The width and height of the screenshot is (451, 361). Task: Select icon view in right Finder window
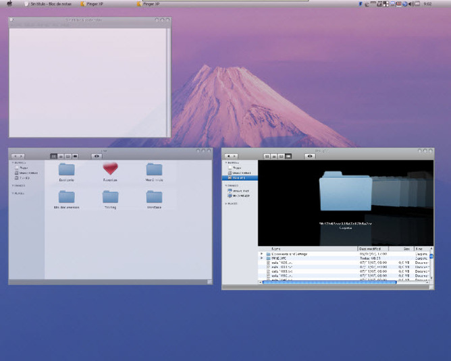point(267,156)
